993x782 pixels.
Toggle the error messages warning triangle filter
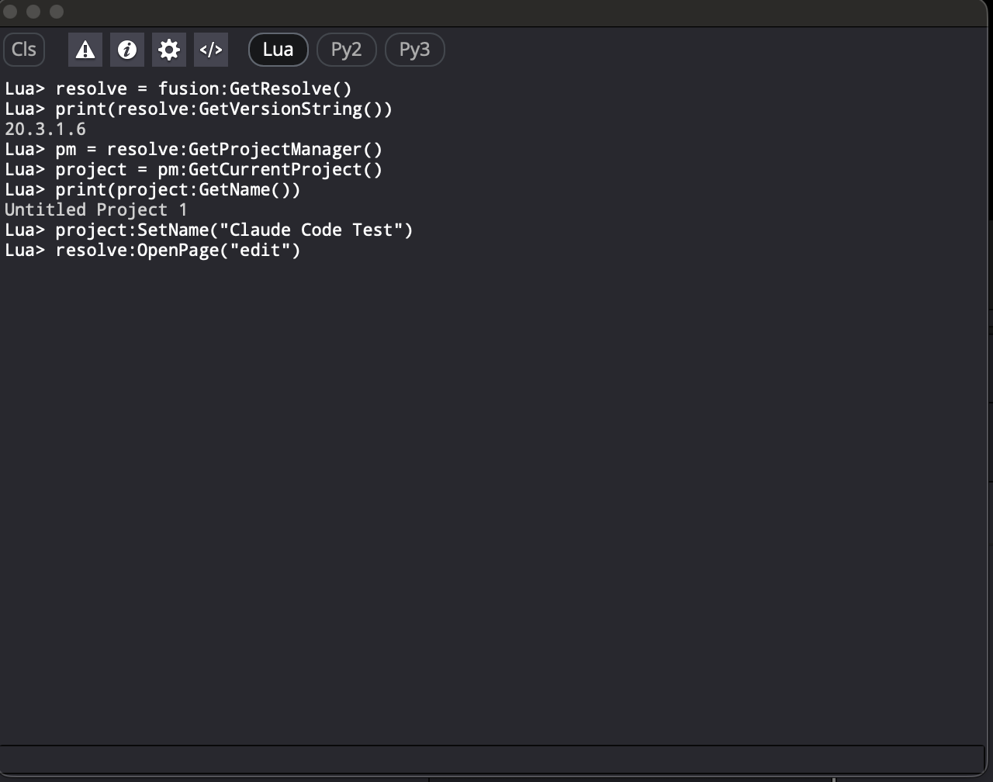point(85,50)
